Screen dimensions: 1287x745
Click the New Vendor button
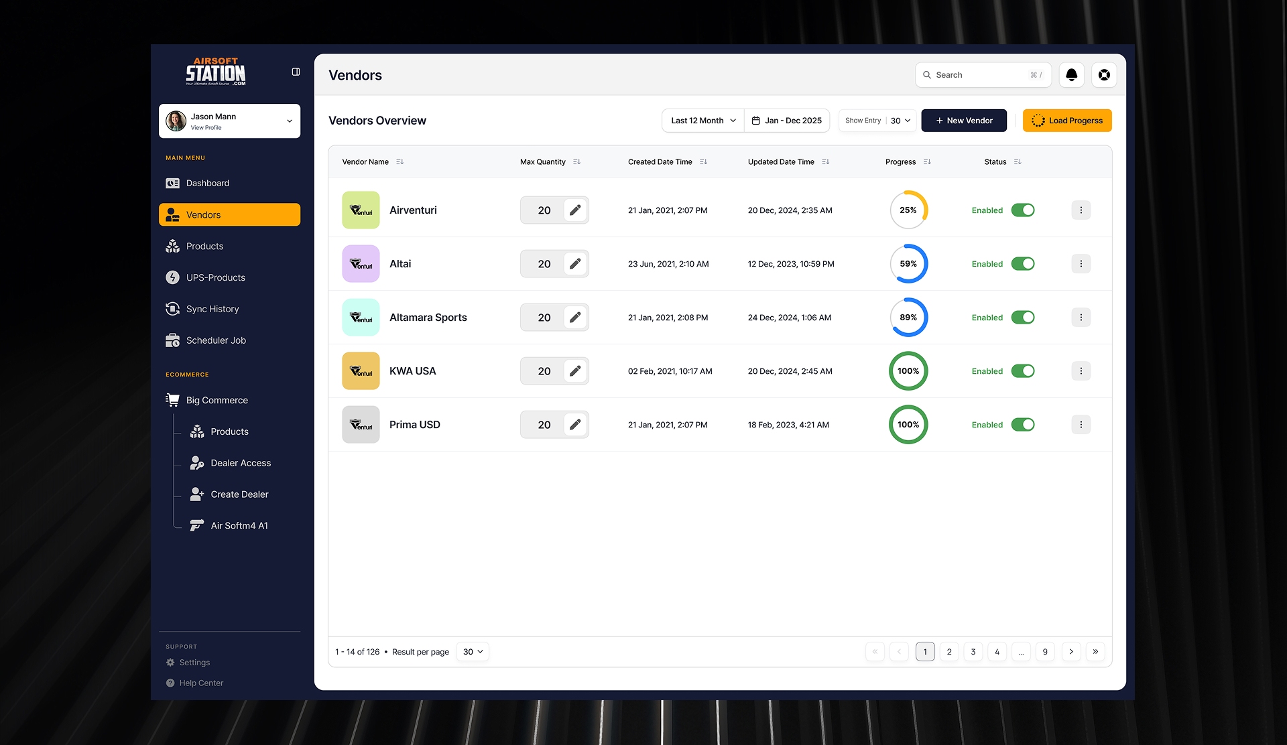tap(963, 121)
